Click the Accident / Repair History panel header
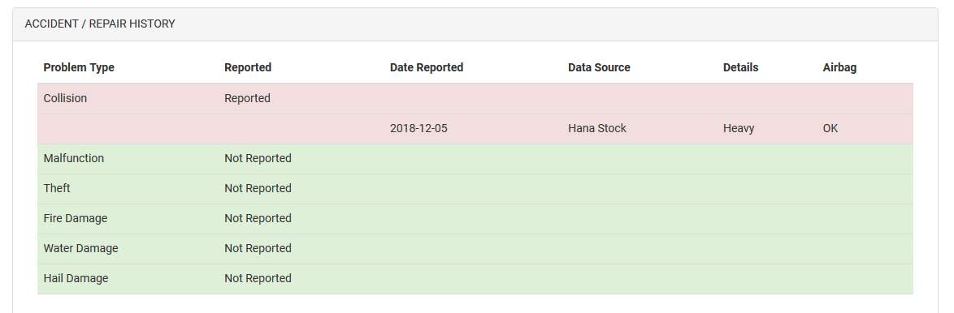The height and width of the screenshot is (313, 954). 475,24
